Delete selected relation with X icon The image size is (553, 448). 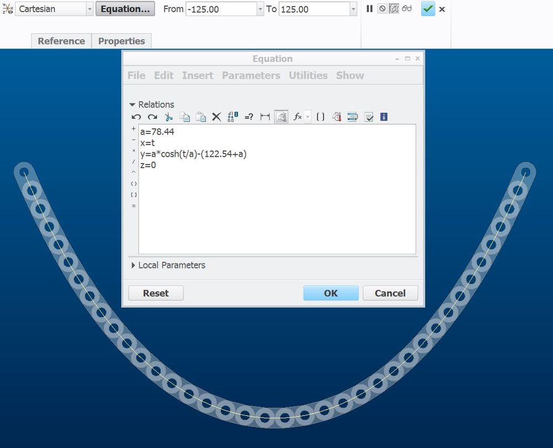tap(216, 117)
